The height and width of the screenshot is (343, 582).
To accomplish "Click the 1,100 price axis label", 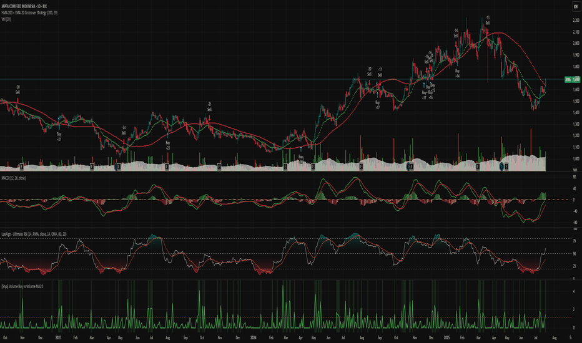I will (576, 147).
